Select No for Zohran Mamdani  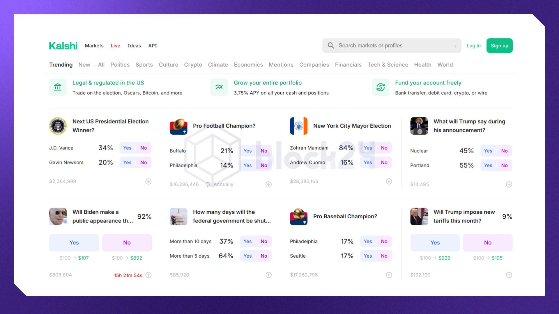384,148
